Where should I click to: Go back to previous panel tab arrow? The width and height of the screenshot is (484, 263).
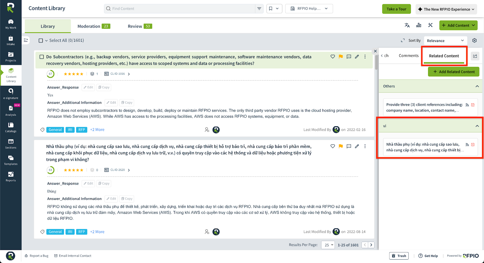(x=382, y=56)
